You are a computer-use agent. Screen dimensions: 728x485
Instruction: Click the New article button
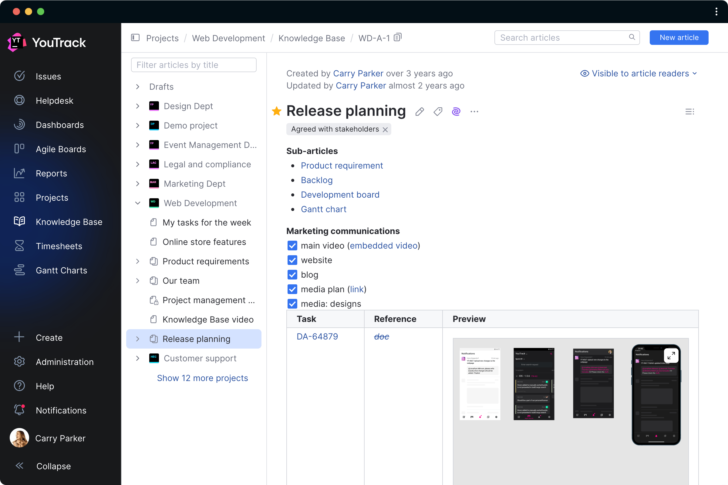click(x=679, y=37)
